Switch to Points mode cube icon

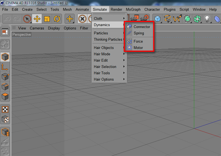click(5, 77)
